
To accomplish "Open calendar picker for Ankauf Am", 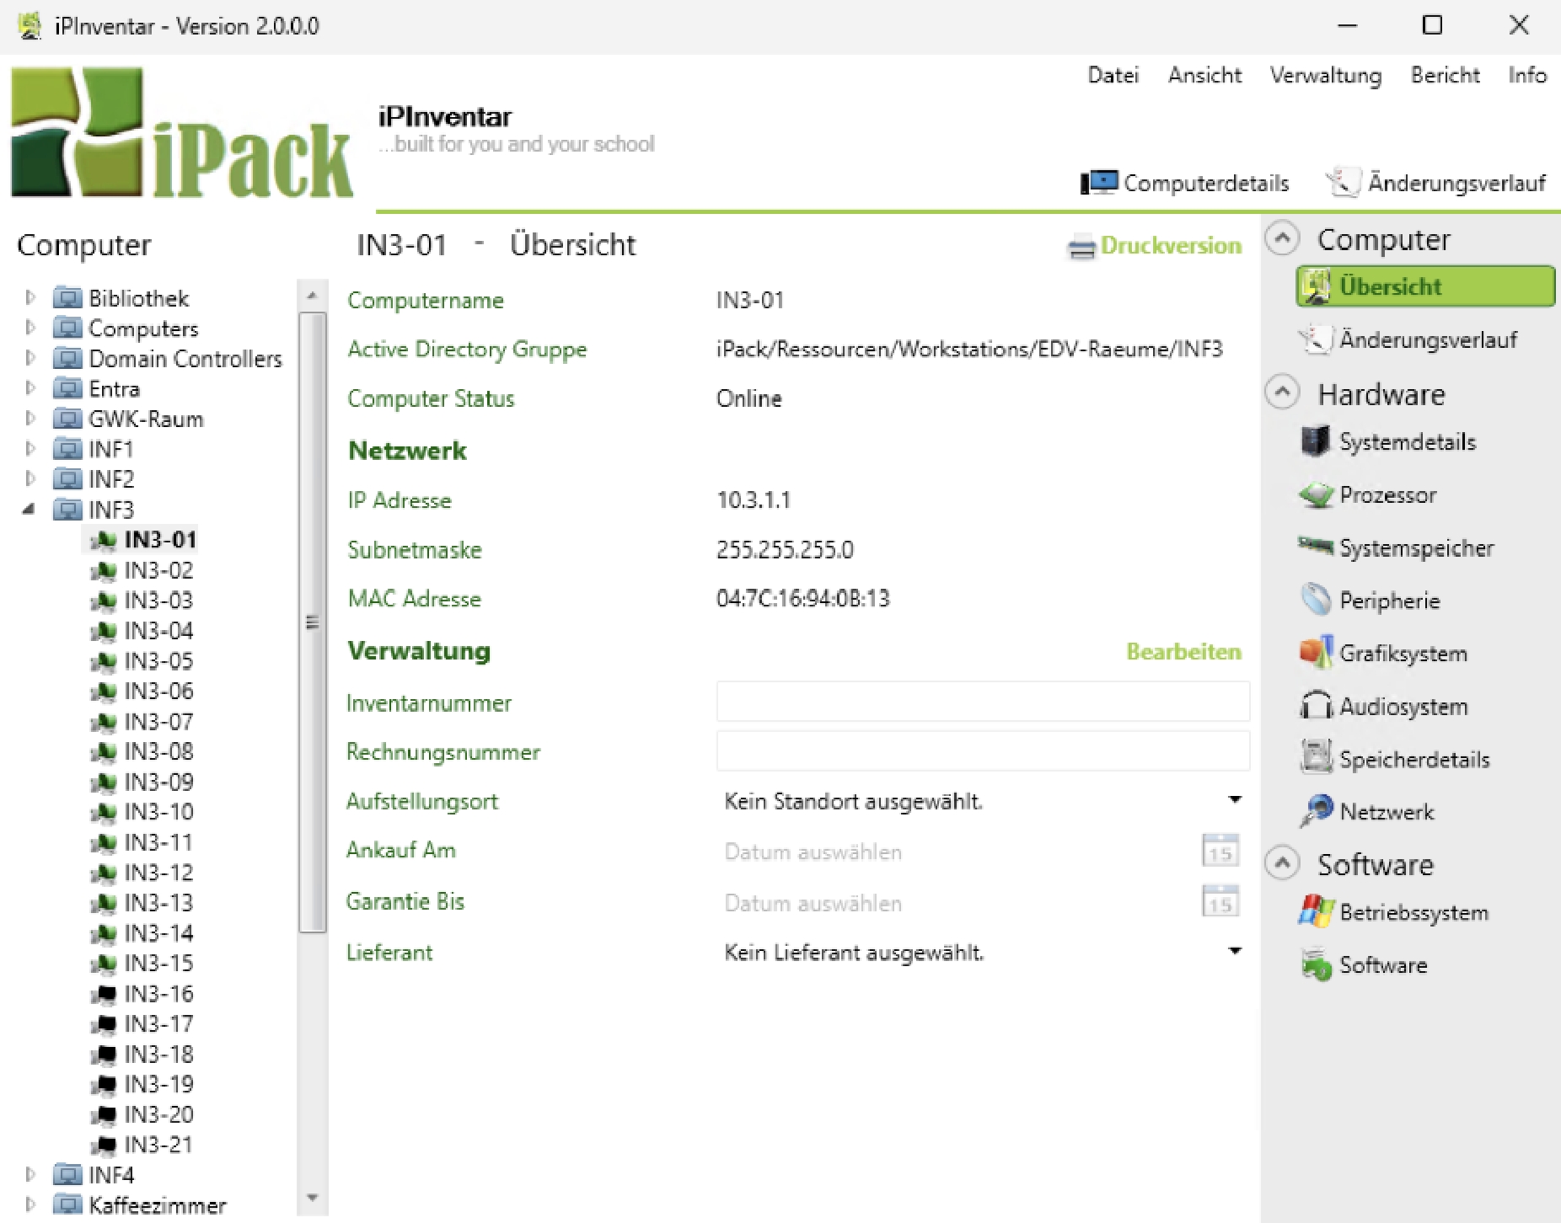I will point(1220,852).
